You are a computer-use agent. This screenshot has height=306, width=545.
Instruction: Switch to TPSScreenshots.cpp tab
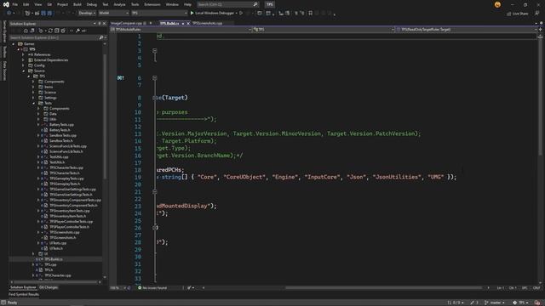pyautogui.click(x=207, y=23)
